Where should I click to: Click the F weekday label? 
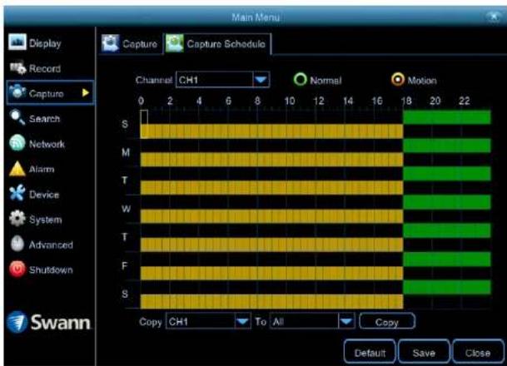click(125, 266)
